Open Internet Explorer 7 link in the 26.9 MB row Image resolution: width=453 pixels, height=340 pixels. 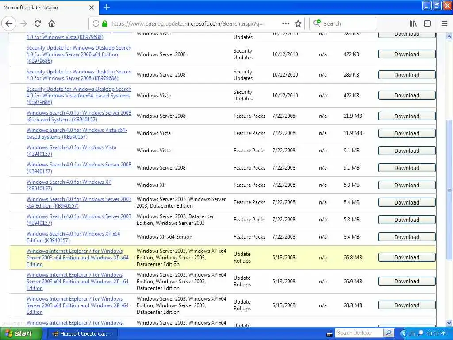(x=77, y=281)
